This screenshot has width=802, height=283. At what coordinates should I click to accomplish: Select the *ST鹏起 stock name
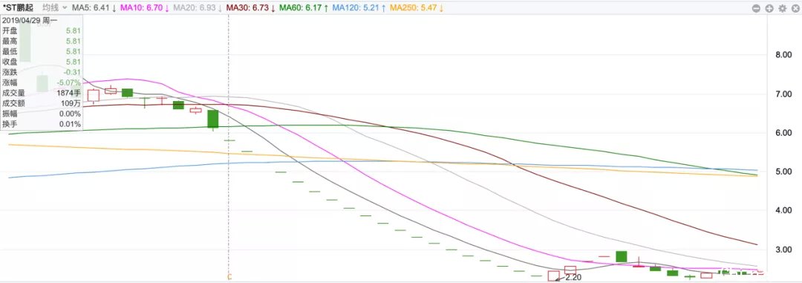(x=18, y=7)
